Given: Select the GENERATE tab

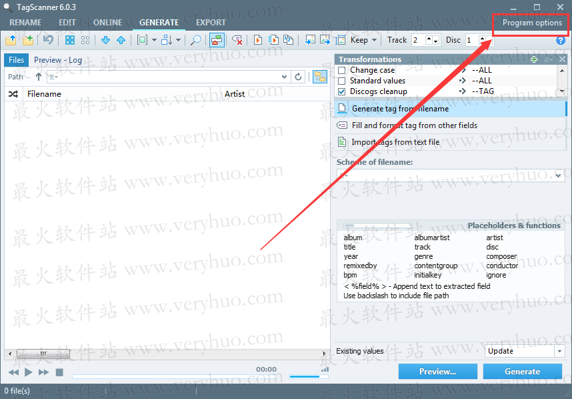Looking at the screenshot, I should pos(159,22).
